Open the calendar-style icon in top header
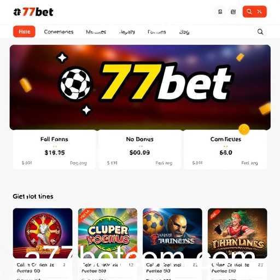The height and width of the screenshot is (280, 280). 233,12
